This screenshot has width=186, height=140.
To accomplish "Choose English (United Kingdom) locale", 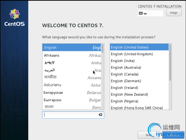I will pyautogui.click(x=139, y=54).
